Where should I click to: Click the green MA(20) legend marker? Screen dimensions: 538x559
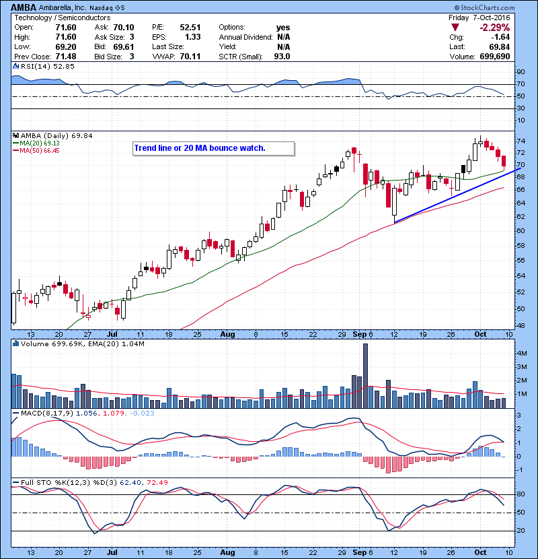click(15, 143)
